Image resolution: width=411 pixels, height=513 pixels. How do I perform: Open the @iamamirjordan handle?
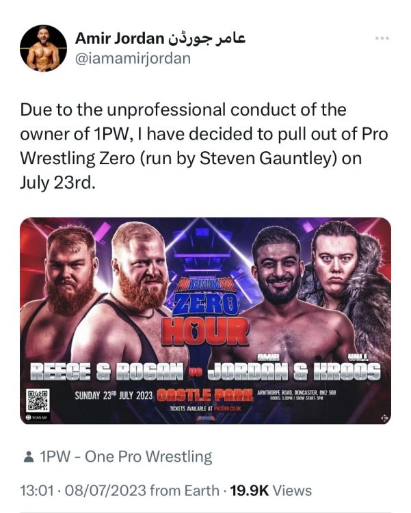133,59
